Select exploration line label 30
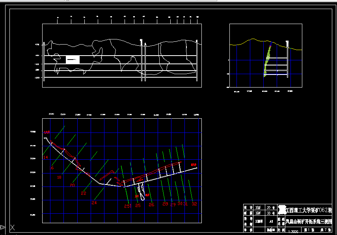337x235 pixels. 180,203
